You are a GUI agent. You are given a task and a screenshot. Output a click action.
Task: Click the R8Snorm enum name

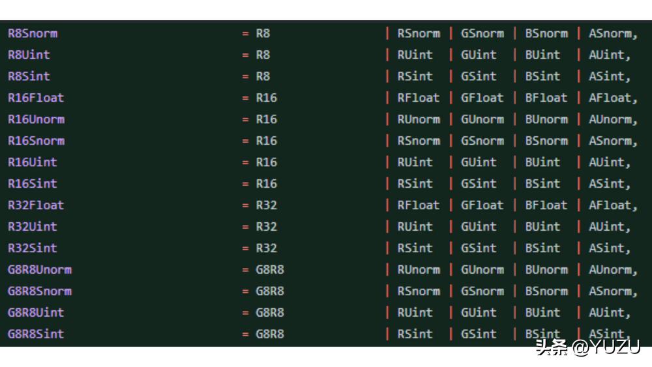(33, 33)
